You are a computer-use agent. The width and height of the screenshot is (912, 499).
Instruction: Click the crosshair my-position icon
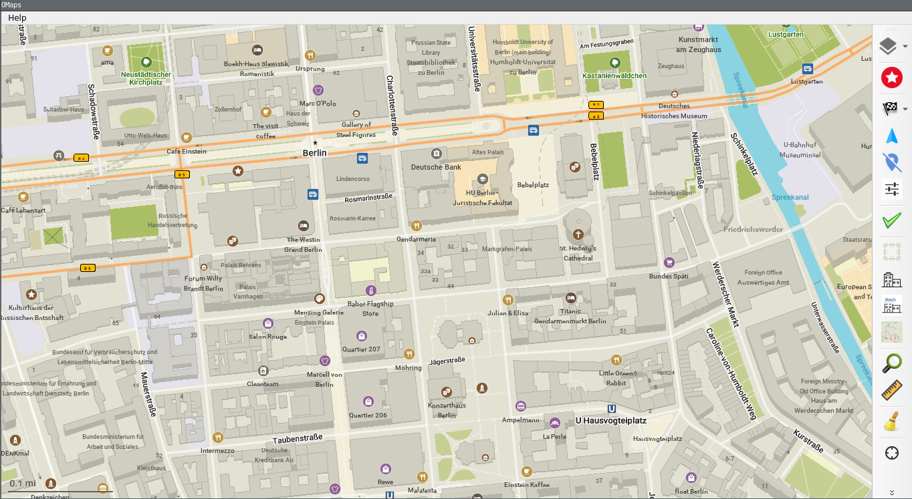[x=891, y=453]
